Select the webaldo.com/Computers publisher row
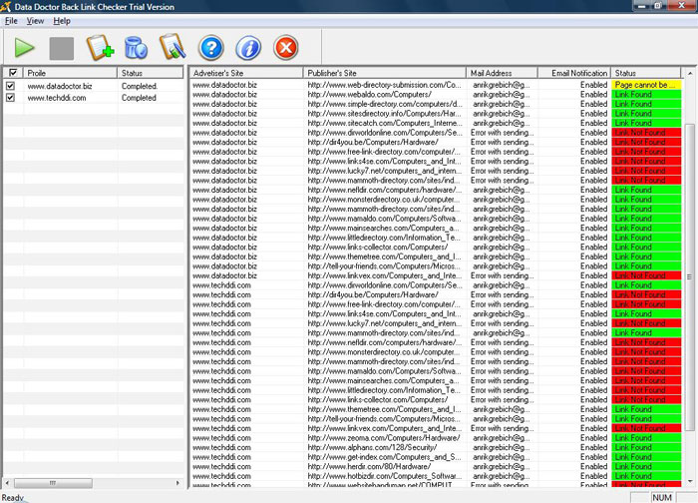The height and width of the screenshot is (503, 698). 436,95
